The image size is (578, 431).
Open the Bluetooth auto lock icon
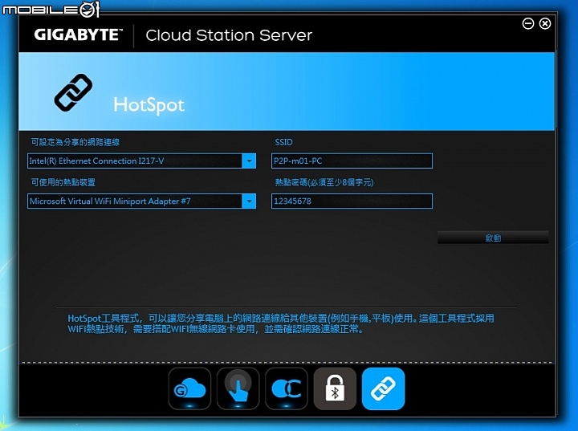coord(335,388)
